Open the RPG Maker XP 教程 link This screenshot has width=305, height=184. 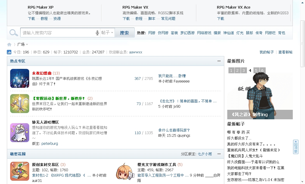click(x=44, y=19)
